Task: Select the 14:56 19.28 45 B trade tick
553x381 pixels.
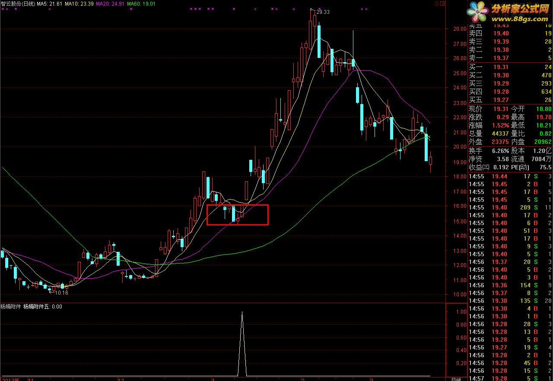Action: (510, 363)
